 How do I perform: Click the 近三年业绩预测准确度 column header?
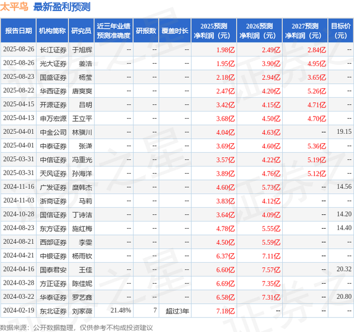(x=114, y=31)
